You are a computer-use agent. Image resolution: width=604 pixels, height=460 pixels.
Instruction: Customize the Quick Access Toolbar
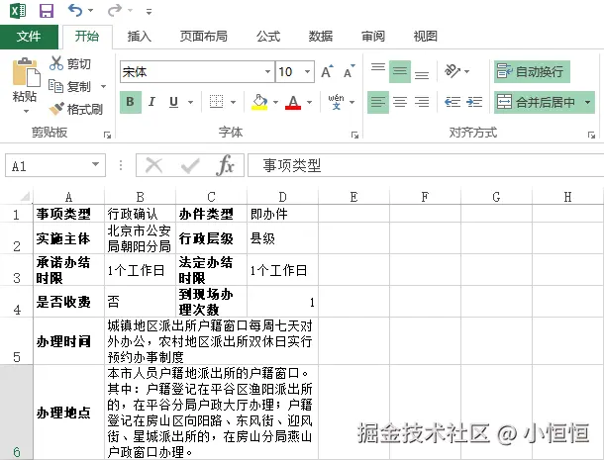coord(149,12)
